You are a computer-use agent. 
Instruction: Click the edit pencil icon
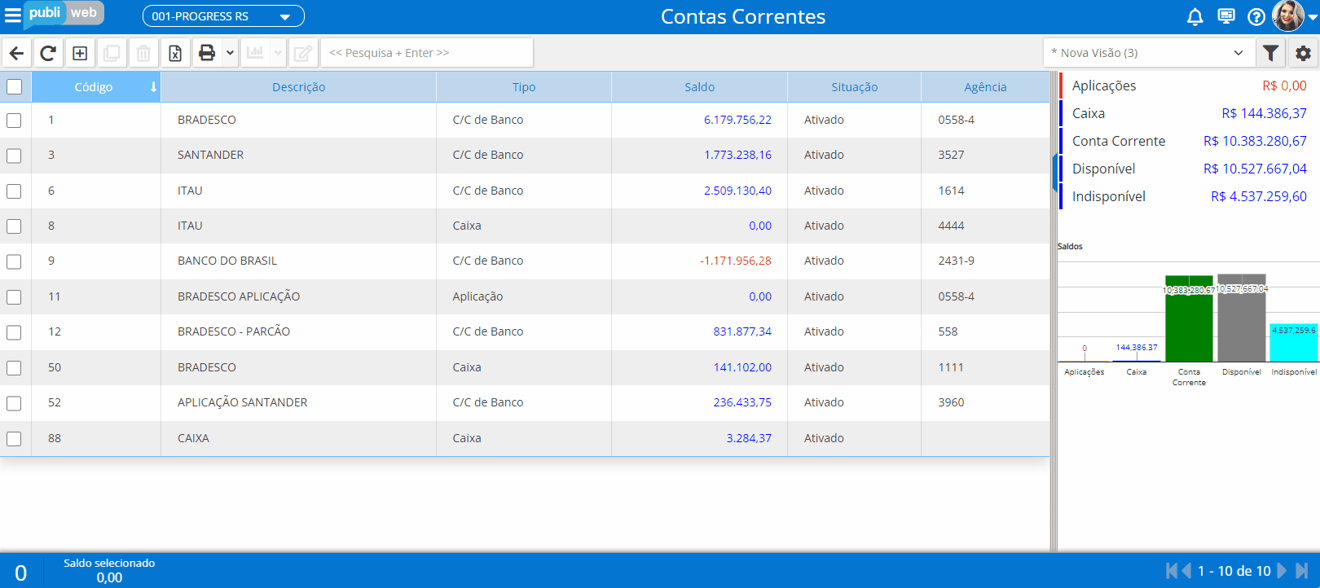(302, 53)
